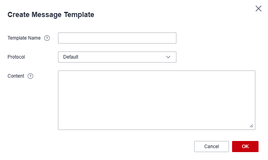Click the "Protocol" field label
The image size is (268, 160).
[x=16, y=57]
